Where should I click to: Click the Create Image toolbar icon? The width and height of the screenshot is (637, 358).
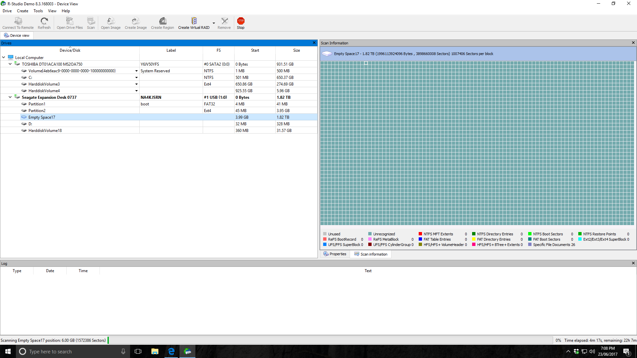136,23
